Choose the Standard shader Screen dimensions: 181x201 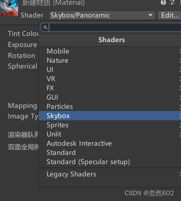tap(110, 153)
